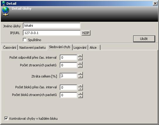Click Počet ztracených packetů value field

pyautogui.click(x=69, y=65)
